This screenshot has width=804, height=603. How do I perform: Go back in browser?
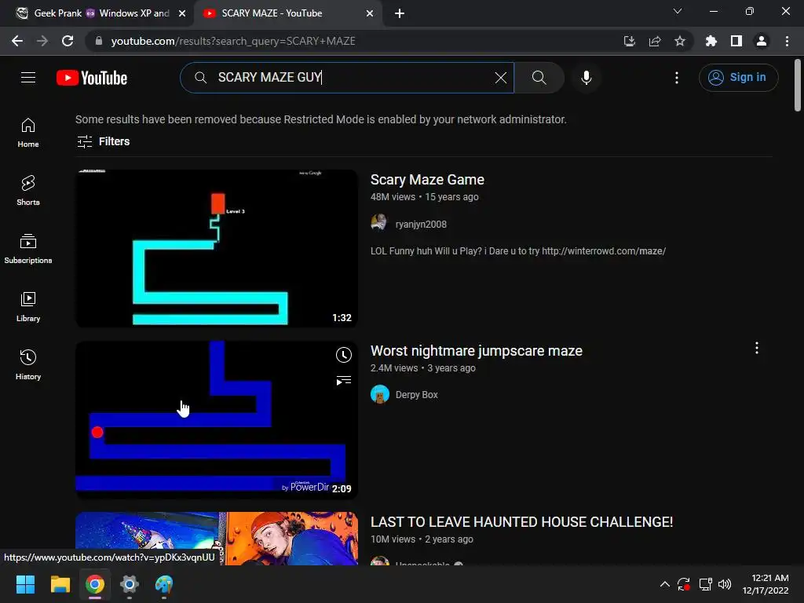17,41
